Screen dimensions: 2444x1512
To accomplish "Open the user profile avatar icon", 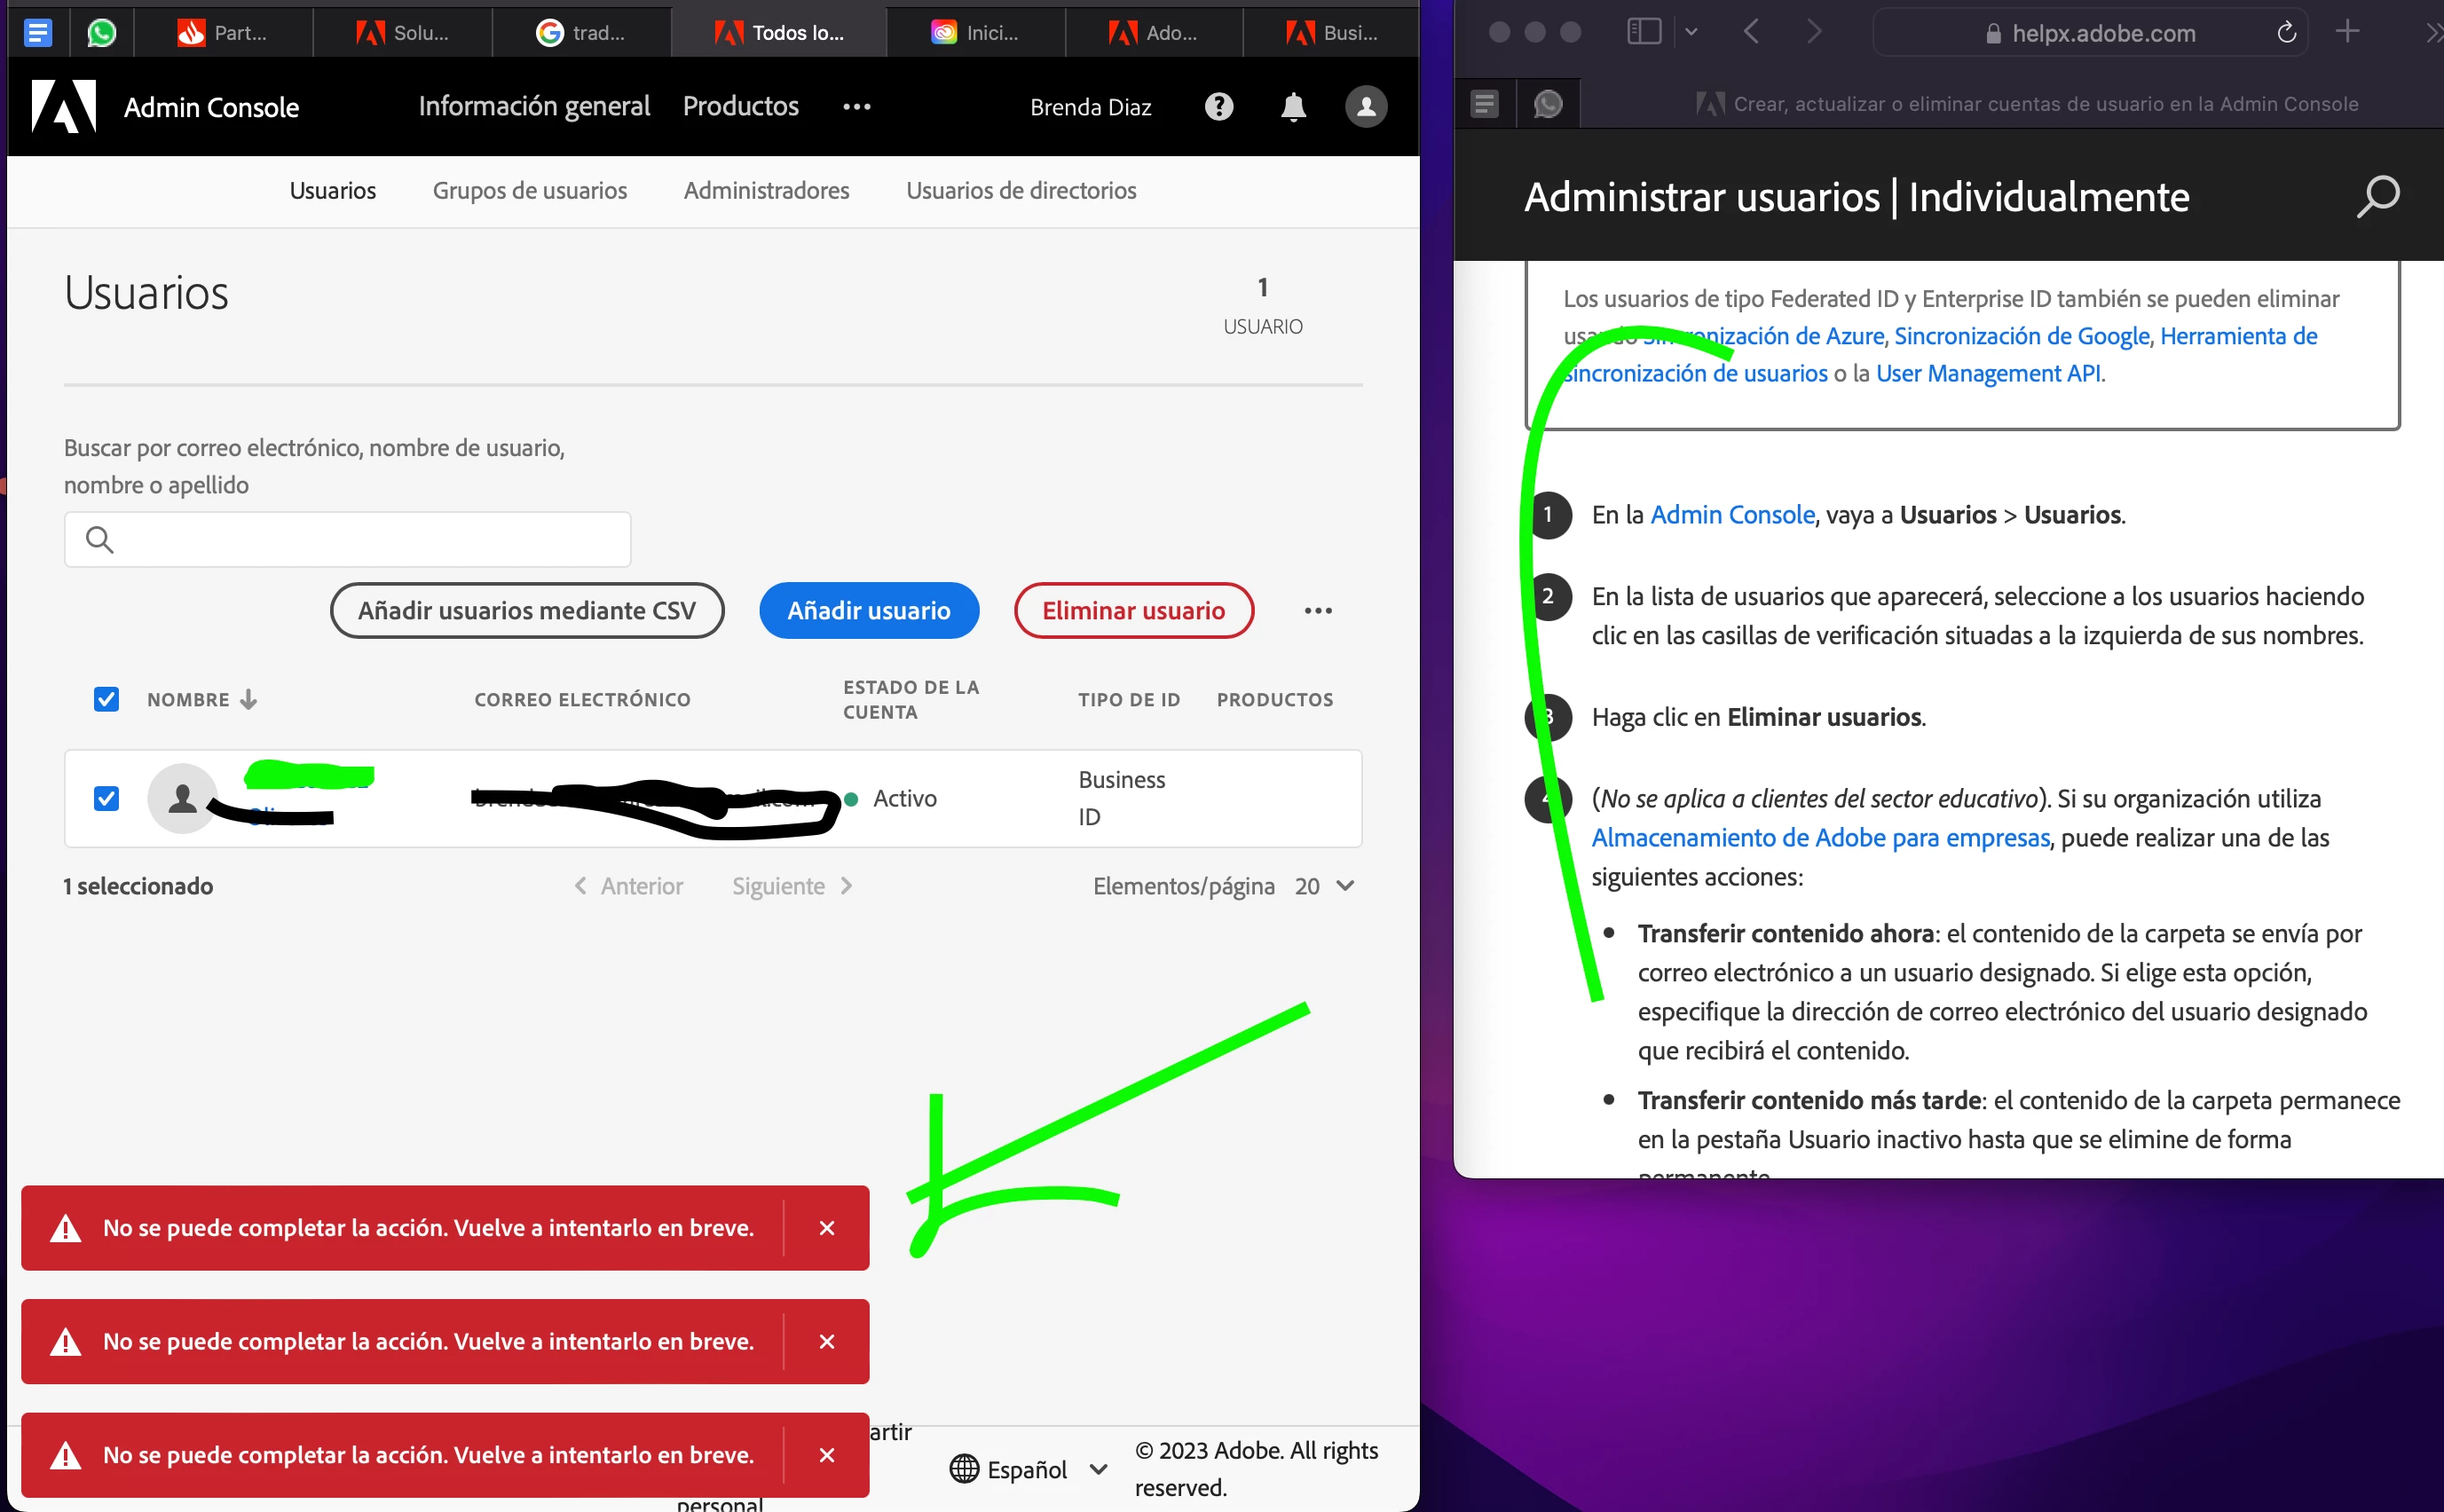I will [1365, 106].
